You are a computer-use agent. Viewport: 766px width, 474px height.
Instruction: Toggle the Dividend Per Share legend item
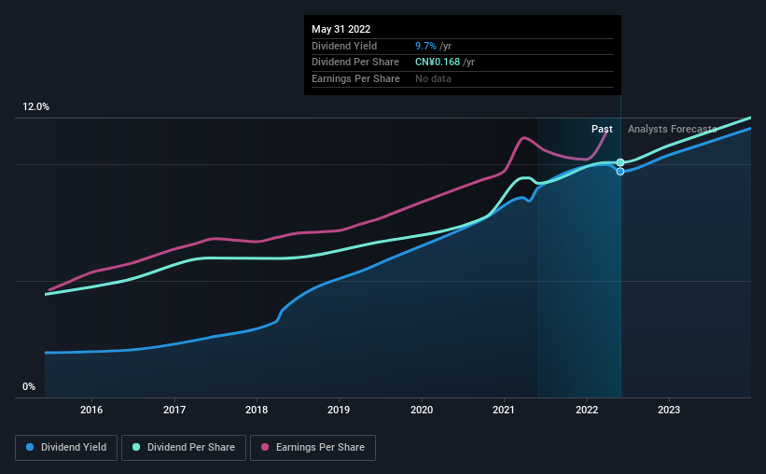click(x=184, y=448)
